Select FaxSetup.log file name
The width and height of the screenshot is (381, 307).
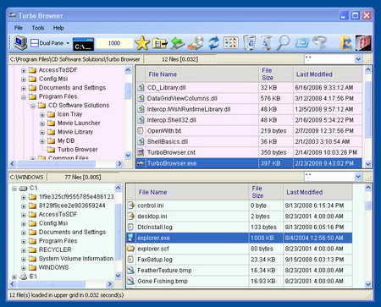155,260
